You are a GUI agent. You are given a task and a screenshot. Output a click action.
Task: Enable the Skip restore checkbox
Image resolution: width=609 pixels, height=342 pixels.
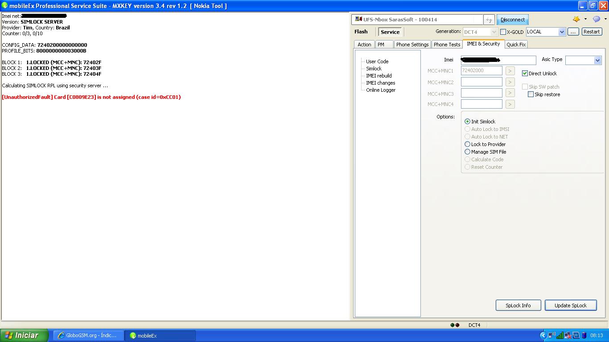click(531, 94)
